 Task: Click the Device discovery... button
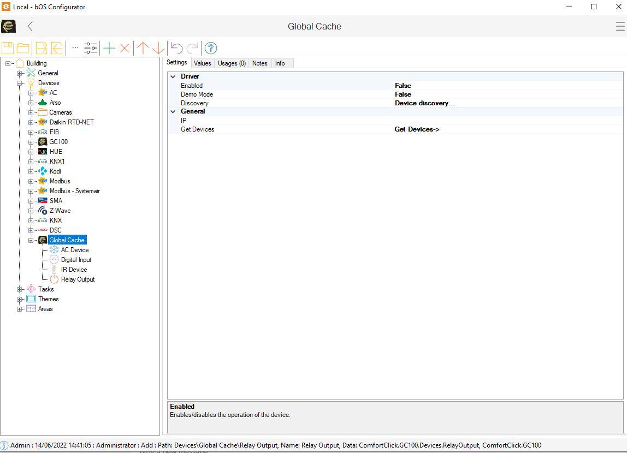(x=425, y=103)
